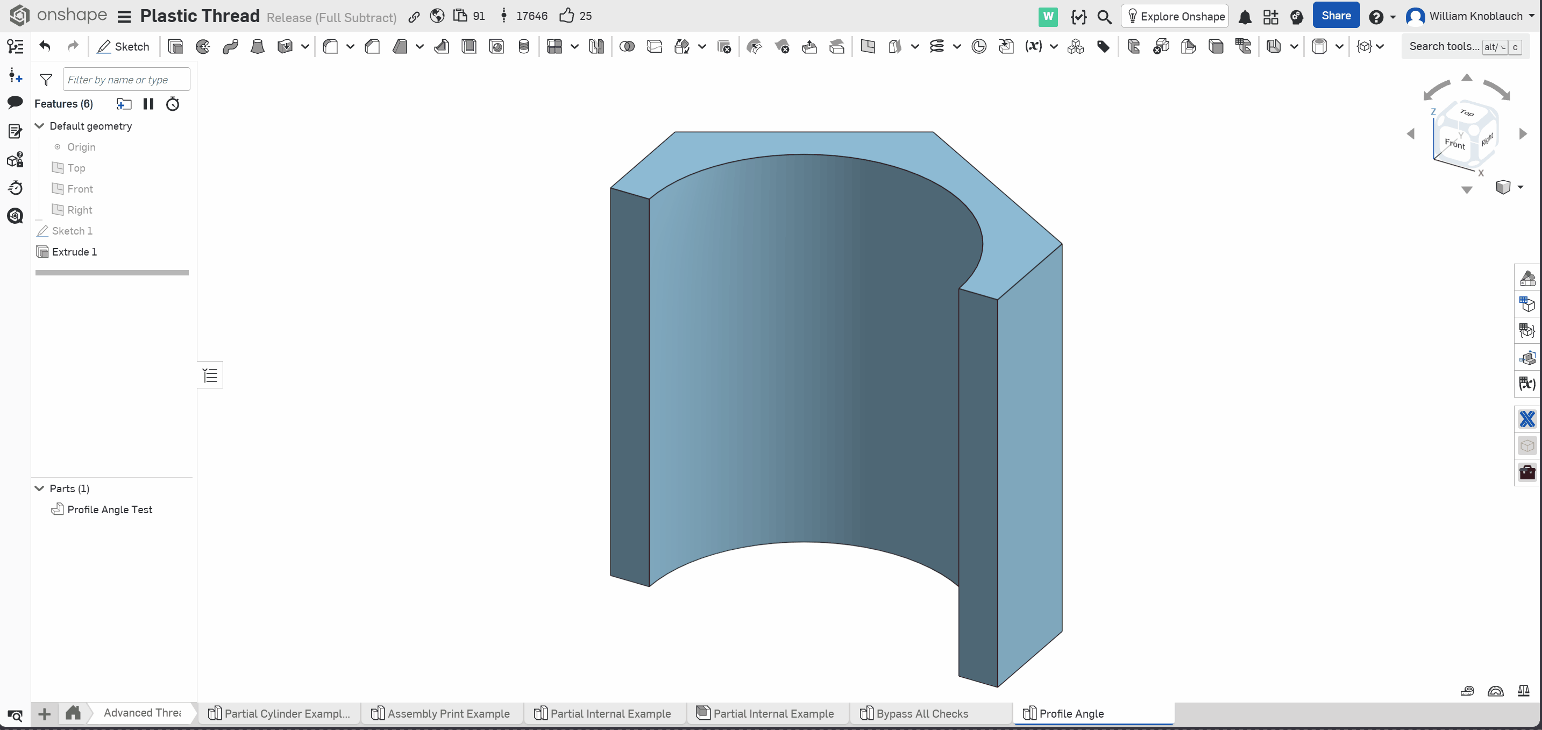Open the search magnifier in header
The height and width of the screenshot is (730, 1542).
click(1104, 17)
